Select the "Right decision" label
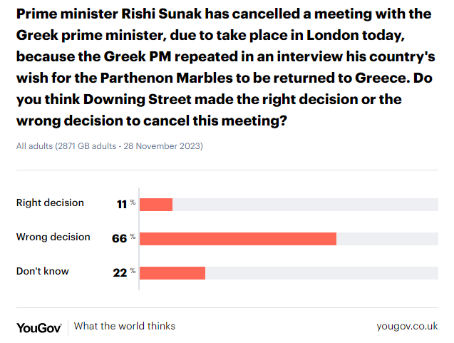The image size is (454, 343). click(x=50, y=203)
